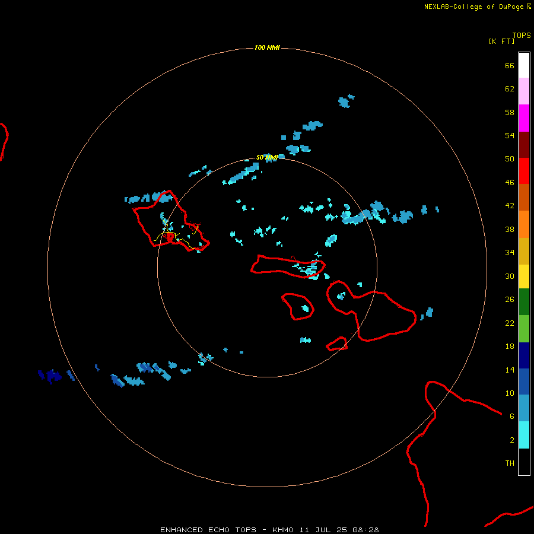Click the 54 legend value label
Image resolution: width=534 pixels, height=534 pixels.
pos(510,135)
